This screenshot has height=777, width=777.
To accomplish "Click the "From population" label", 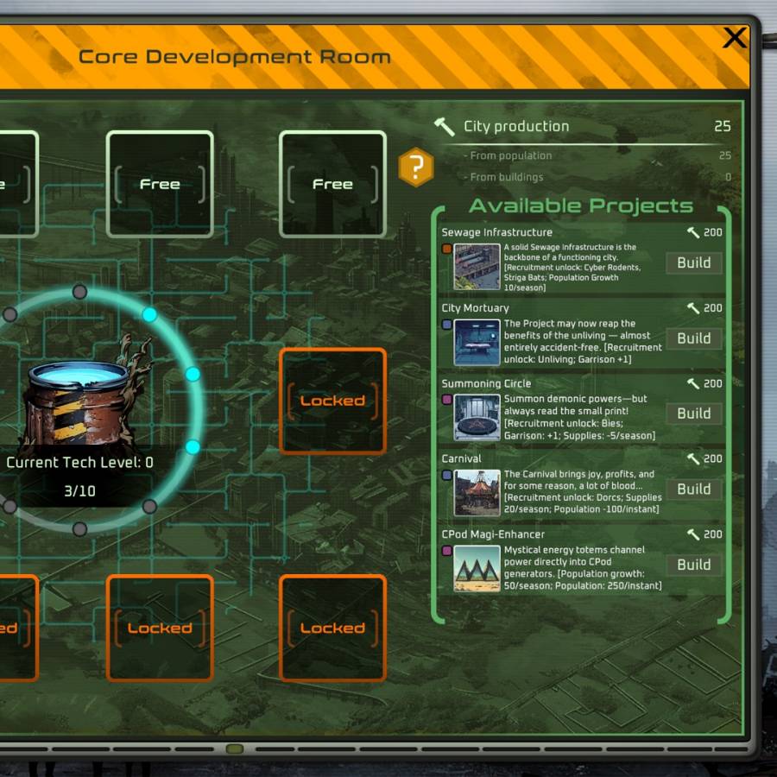I will [511, 155].
